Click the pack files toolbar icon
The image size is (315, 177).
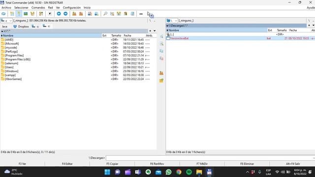click(74, 14)
